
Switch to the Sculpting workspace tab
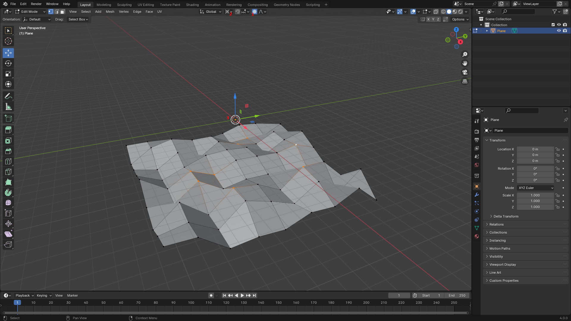(x=124, y=5)
